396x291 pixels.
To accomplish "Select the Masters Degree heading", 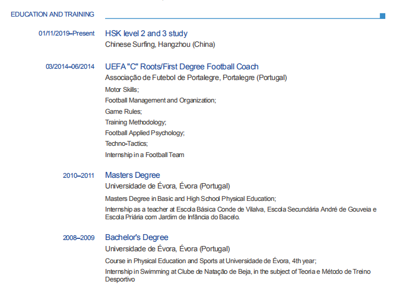I will coord(132,175).
